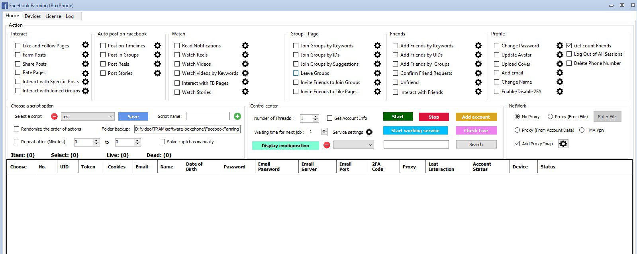This screenshot has width=637, height=254.
Task: Tick the Watch Videos checkbox
Action: (x=177, y=64)
